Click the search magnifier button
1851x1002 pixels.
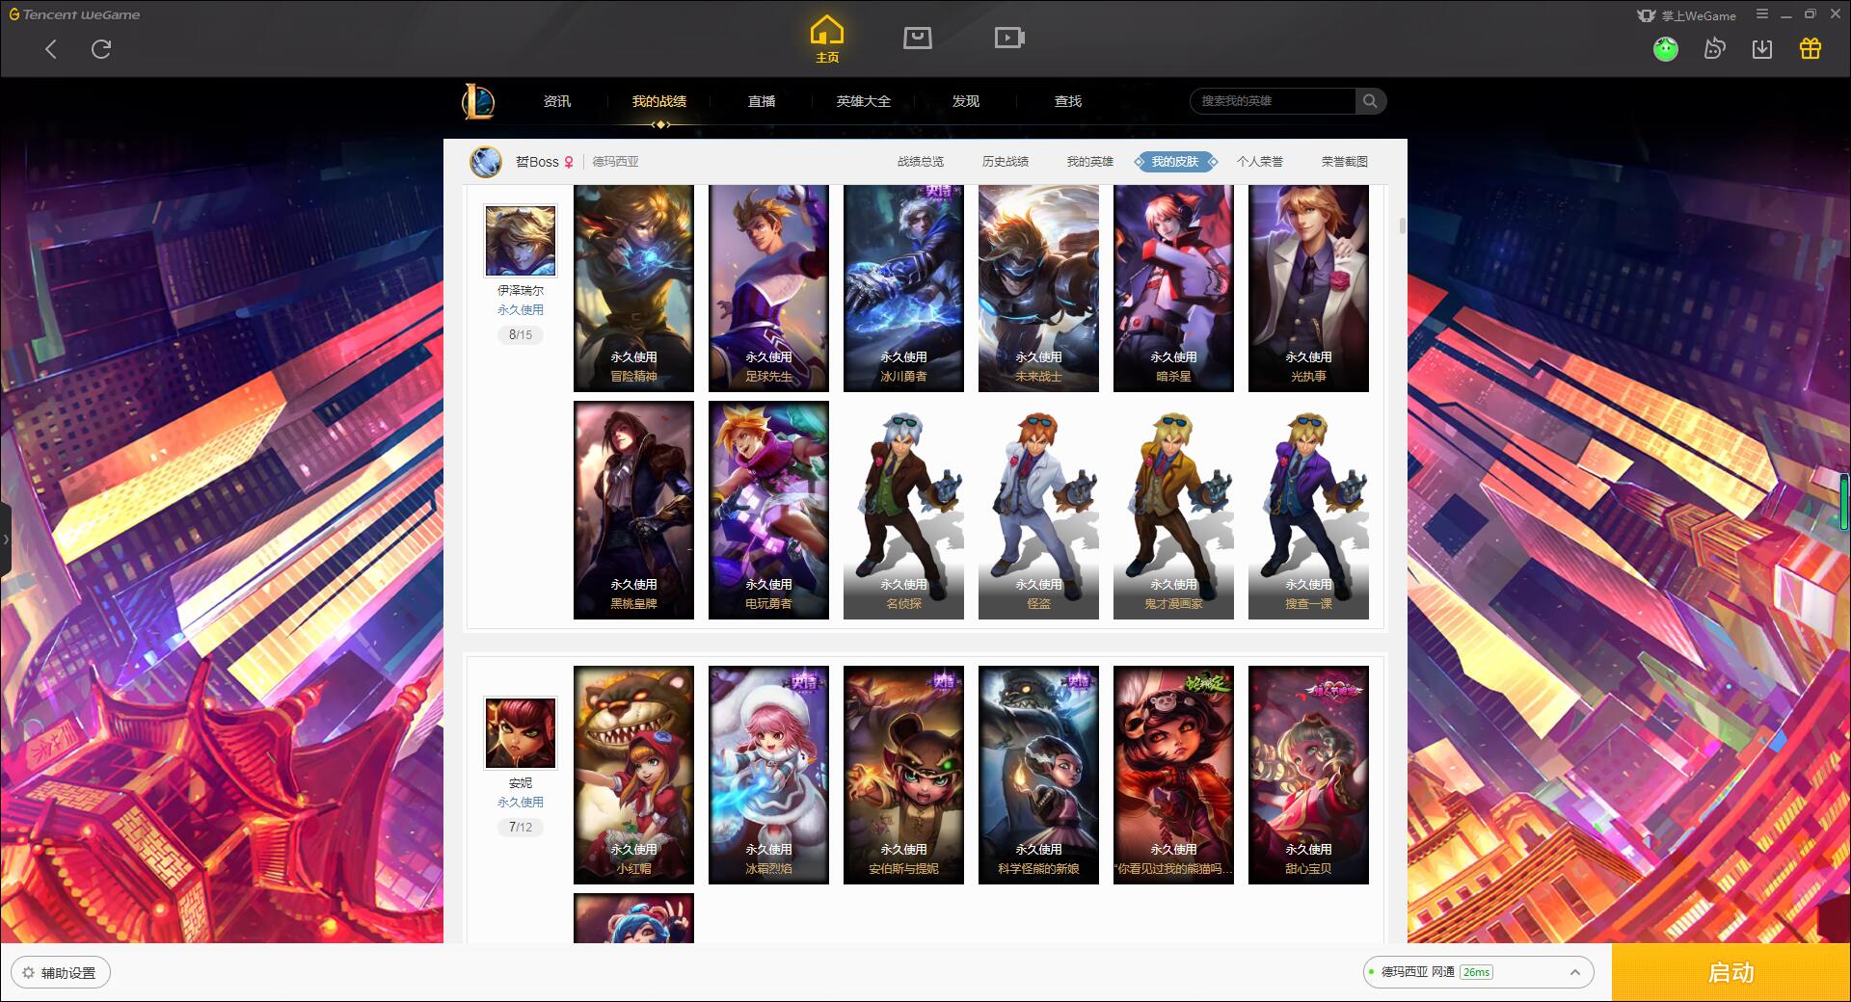pyautogui.click(x=1370, y=101)
